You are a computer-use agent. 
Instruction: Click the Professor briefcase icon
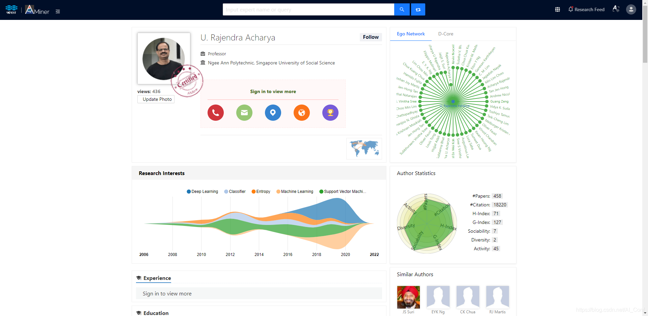[203, 54]
